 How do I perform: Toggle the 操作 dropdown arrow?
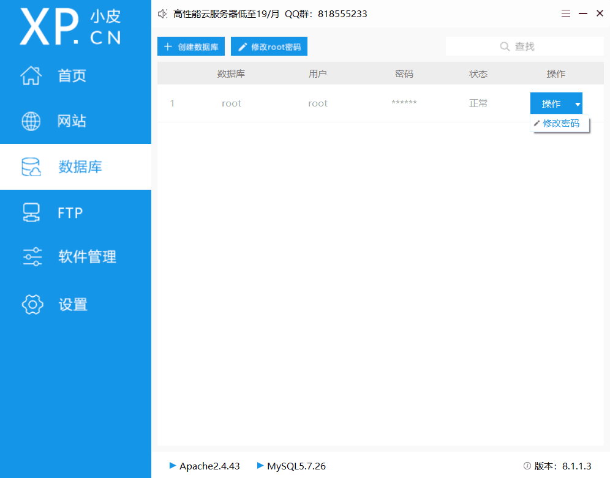578,104
